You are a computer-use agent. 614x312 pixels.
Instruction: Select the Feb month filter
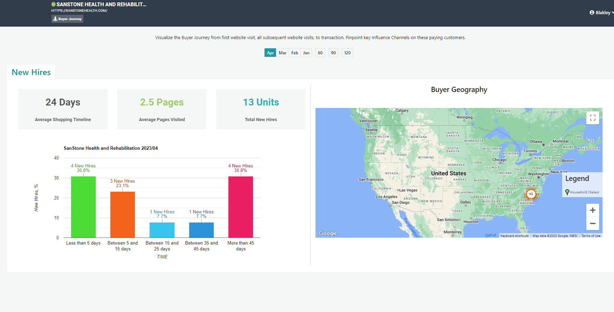(295, 53)
